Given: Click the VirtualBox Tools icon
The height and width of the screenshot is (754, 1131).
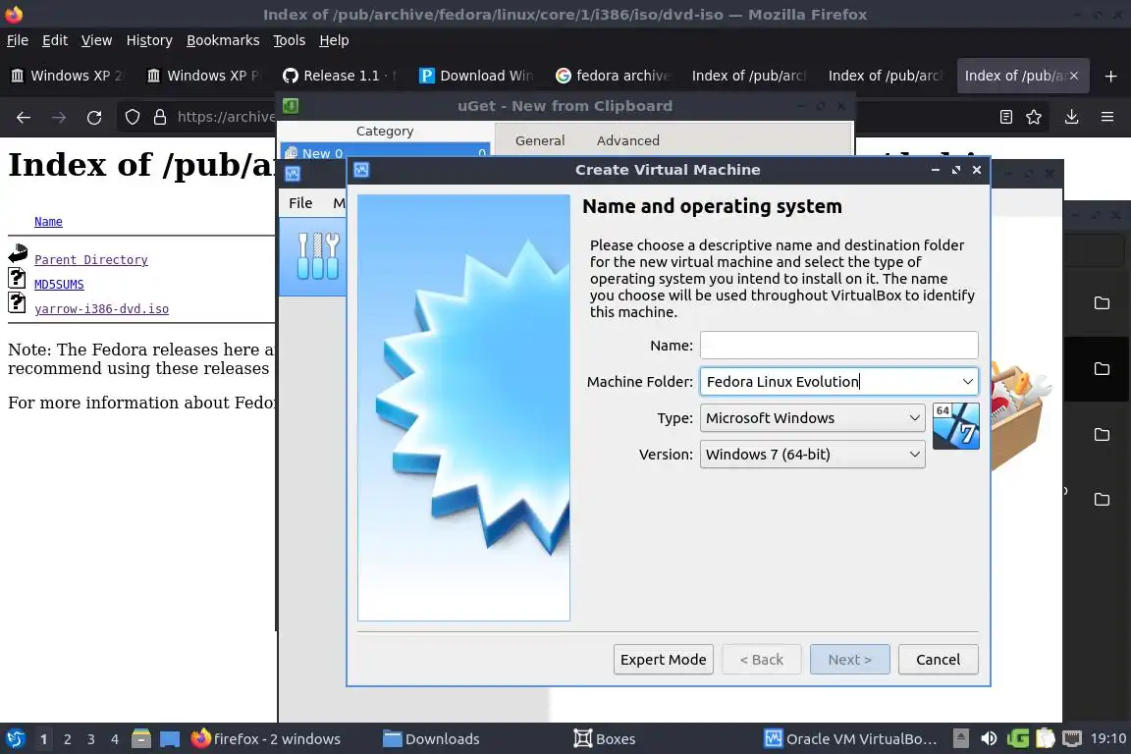Looking at the screenshot, I should [318, 255].
